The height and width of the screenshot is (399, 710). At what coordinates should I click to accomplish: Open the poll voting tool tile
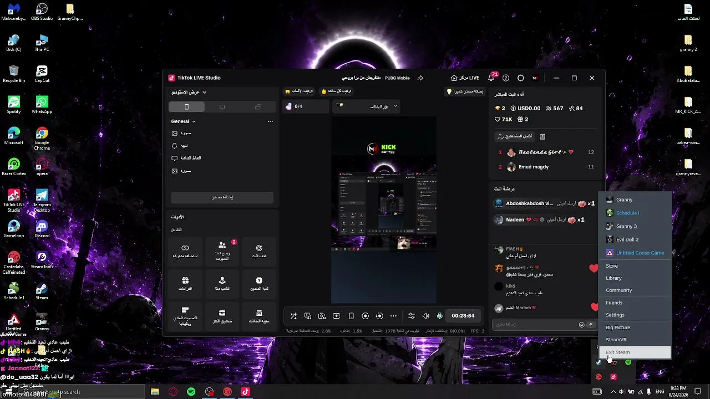[x=185, y=316]
